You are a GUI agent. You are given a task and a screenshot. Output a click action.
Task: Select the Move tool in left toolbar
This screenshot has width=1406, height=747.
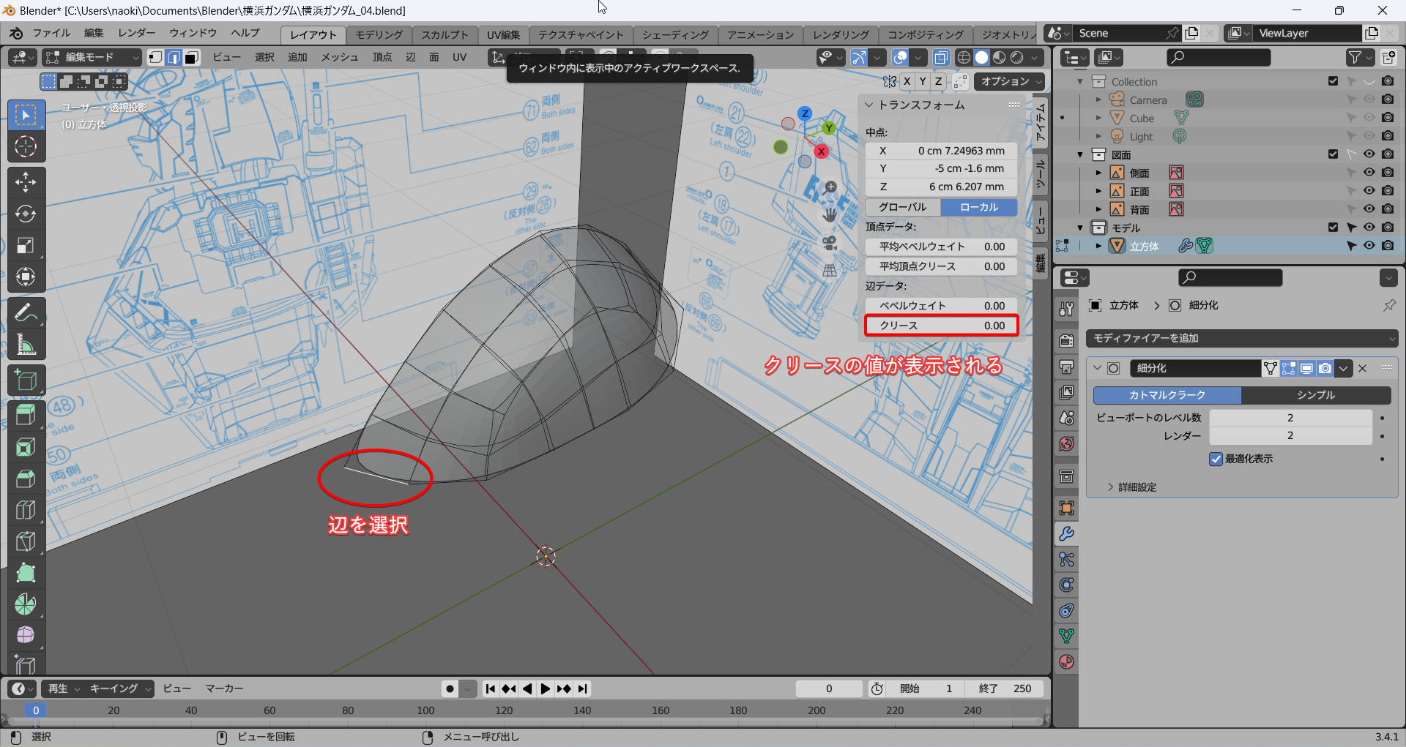(26, 182)
